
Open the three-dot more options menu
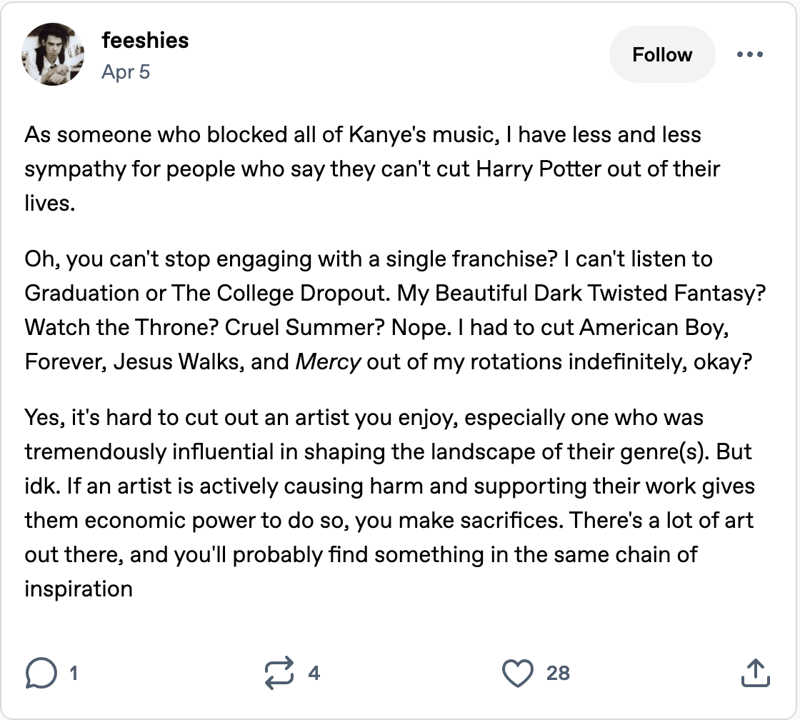tap(749, 55)
